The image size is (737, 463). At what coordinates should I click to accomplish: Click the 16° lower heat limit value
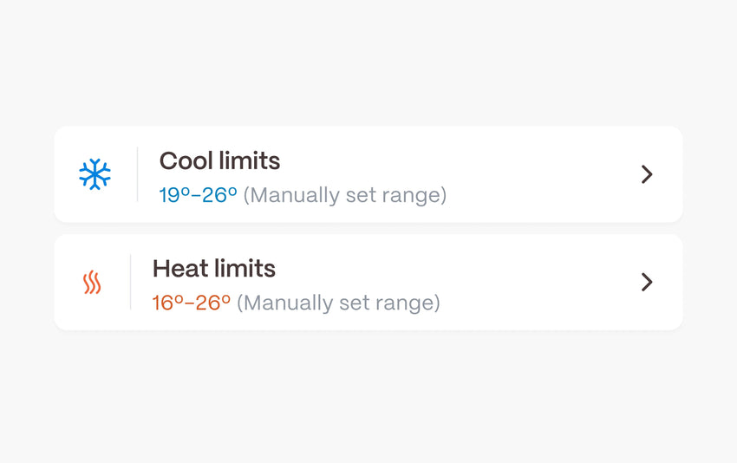click(x=168, y=303)
